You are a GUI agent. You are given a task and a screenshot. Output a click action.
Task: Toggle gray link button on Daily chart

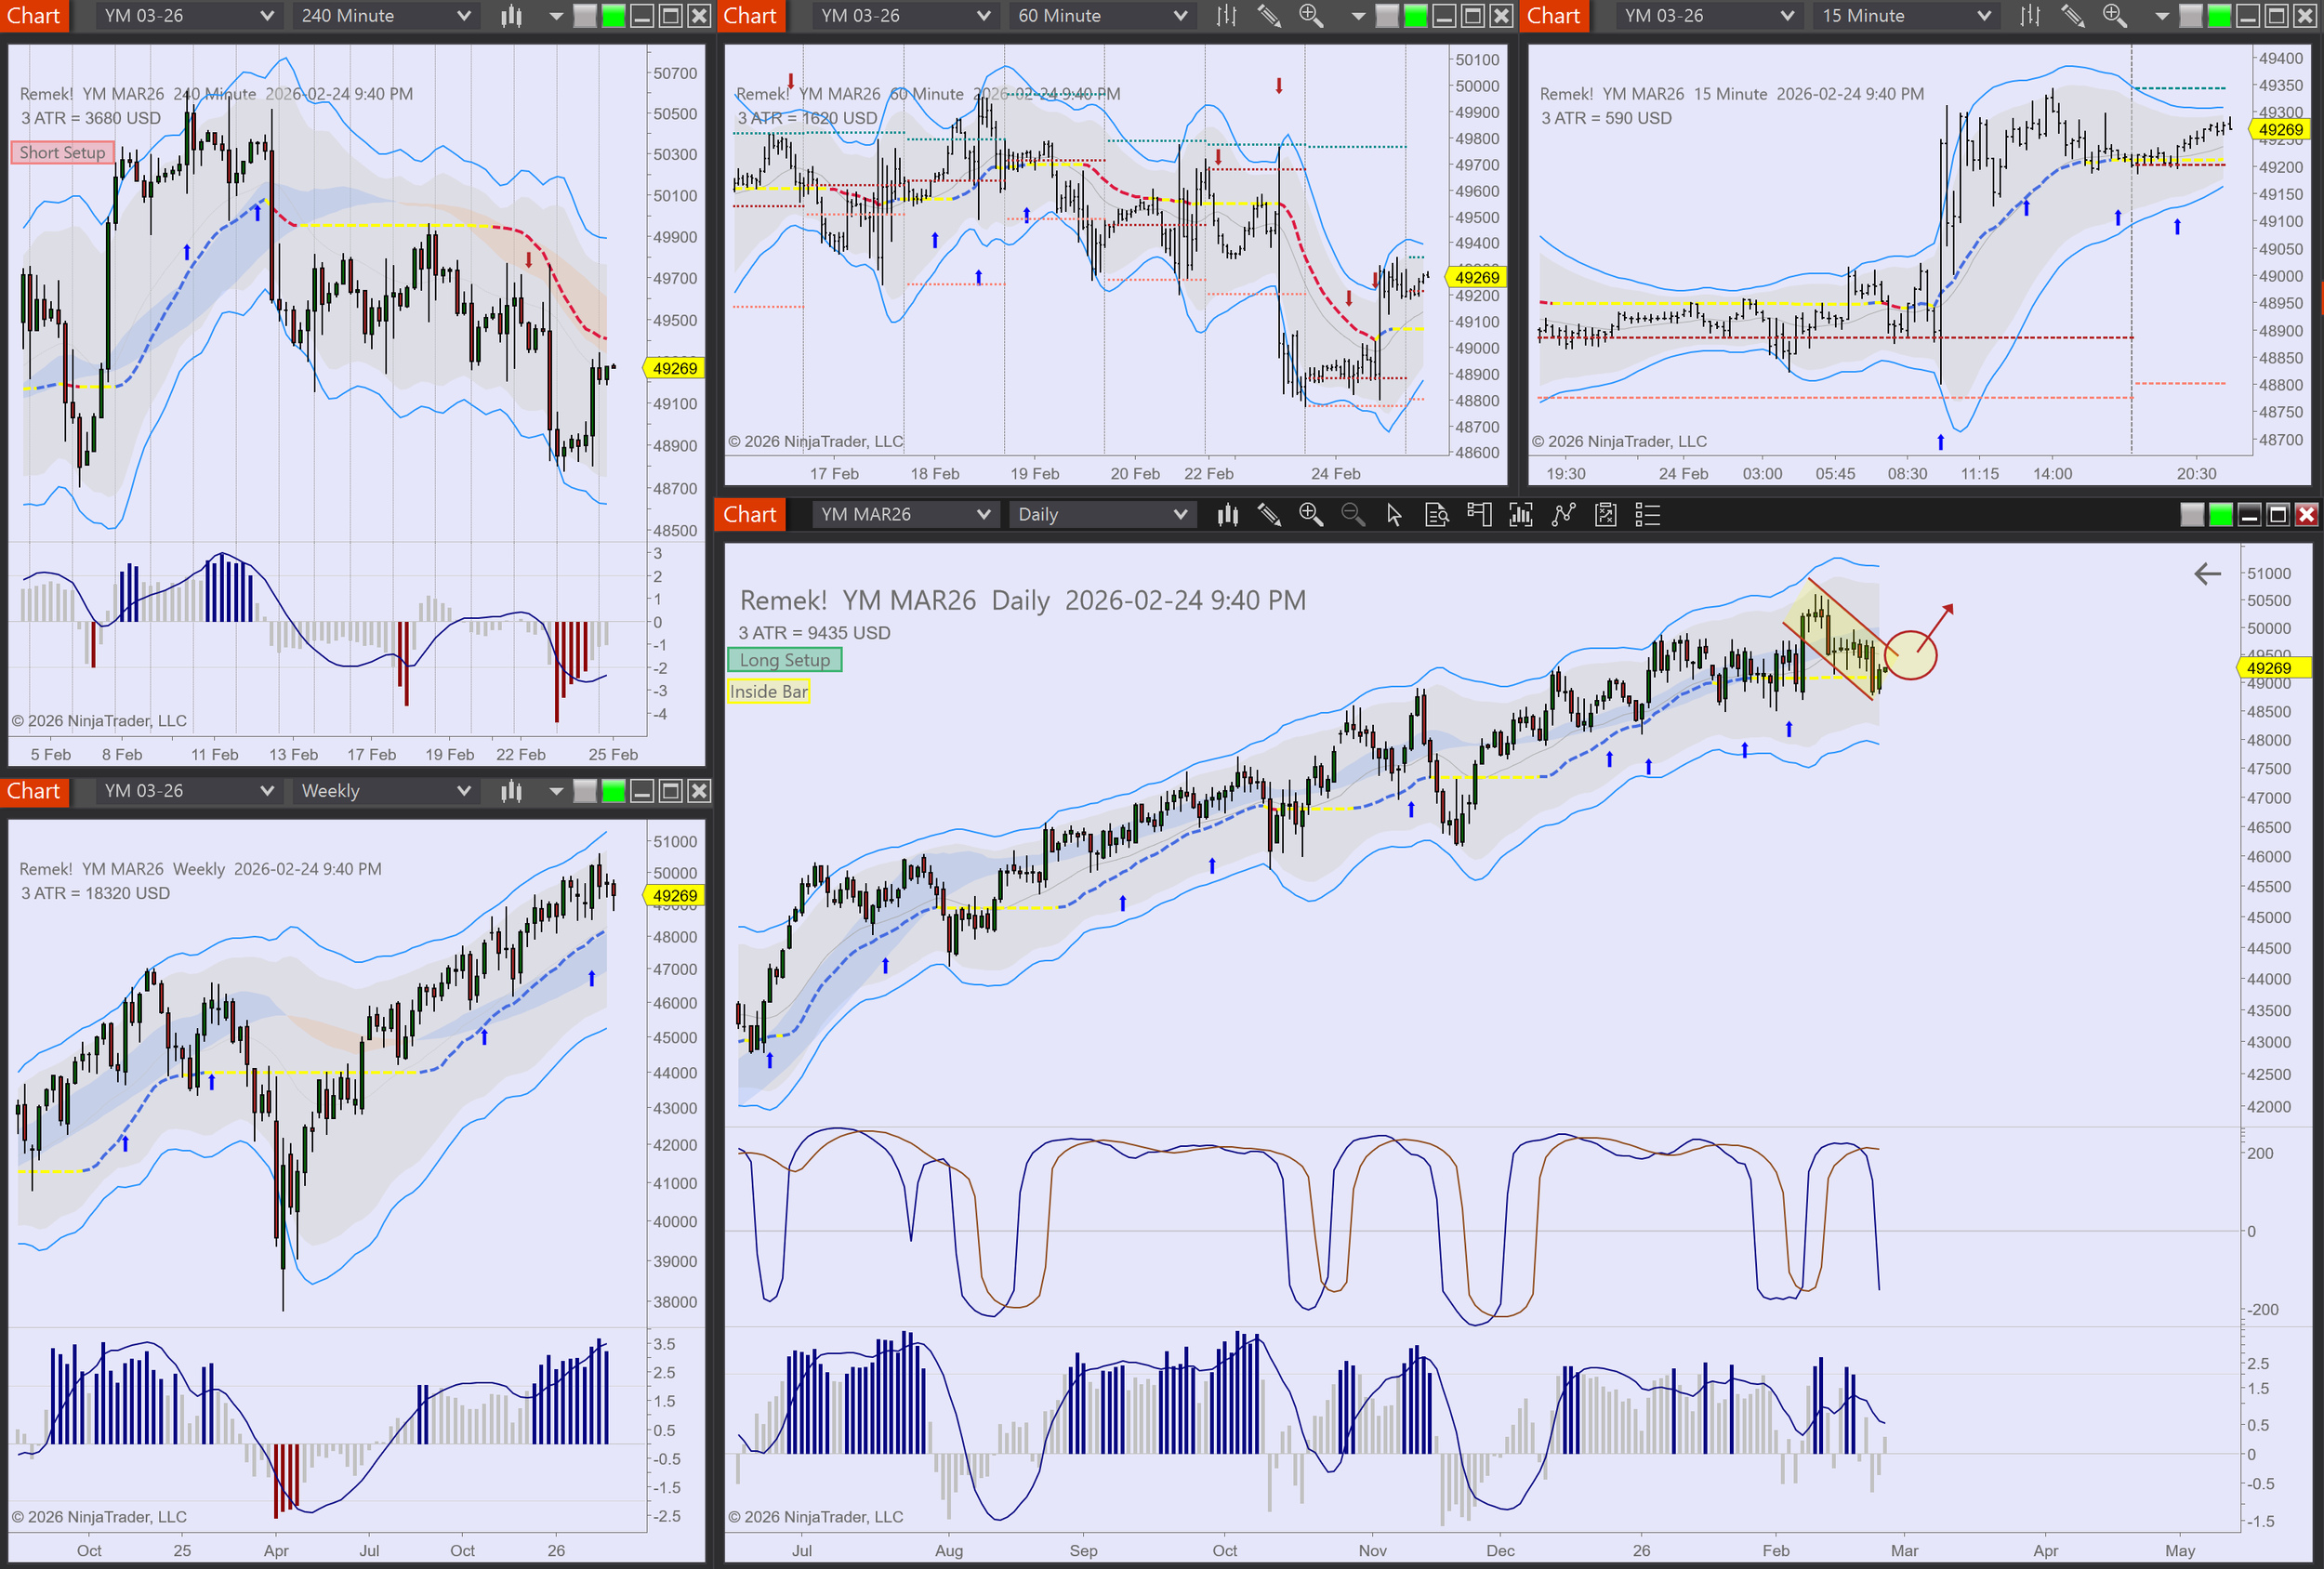[2191, 515]
